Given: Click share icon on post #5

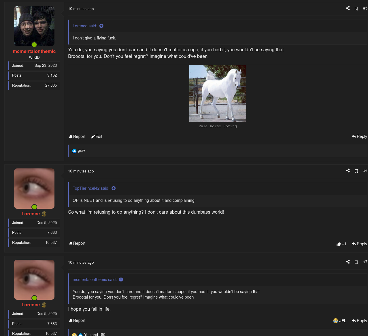Looking at the screenshot, I should pos(348,8).
